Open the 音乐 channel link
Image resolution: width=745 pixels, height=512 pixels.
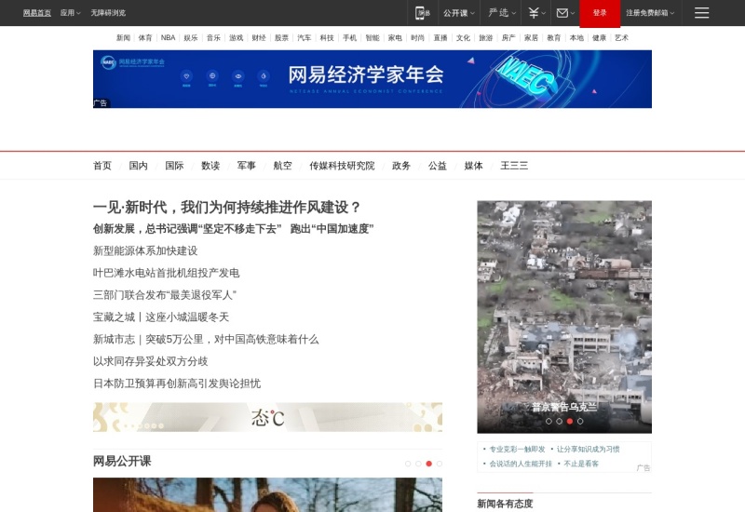tap(213, 37)
